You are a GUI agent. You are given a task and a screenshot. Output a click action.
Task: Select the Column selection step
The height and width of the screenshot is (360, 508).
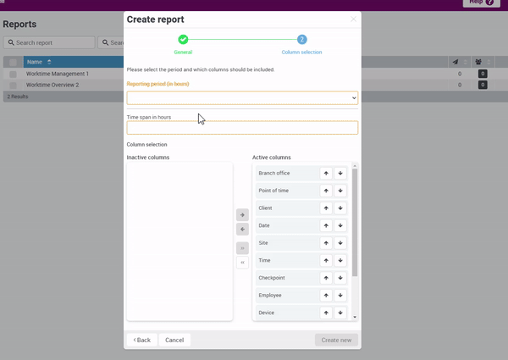pos(301,40)
